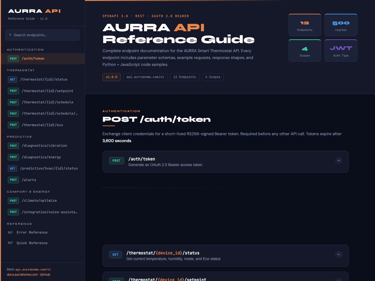Click the PREDICTIVE sidebar section heading
This screenshot has height=281, width=375.
tap(19, 137)
